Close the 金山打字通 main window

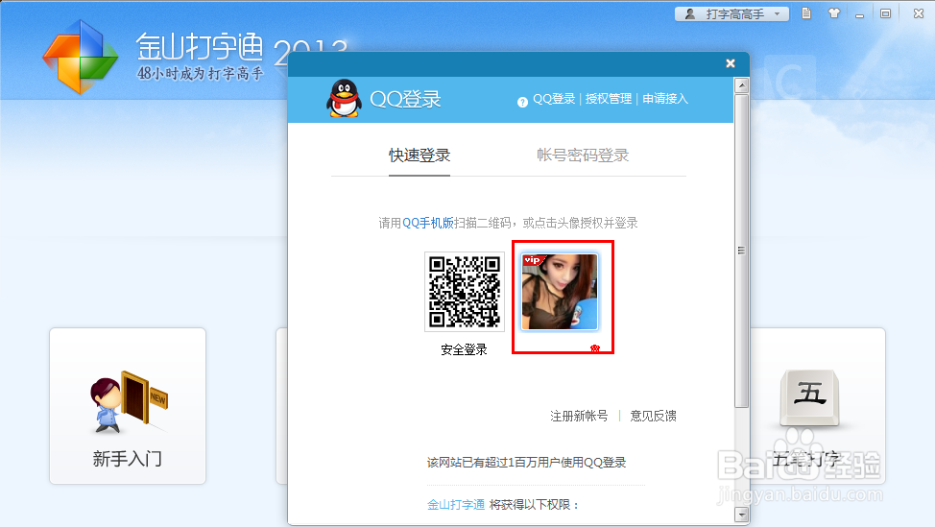click(x=919, y=13)
